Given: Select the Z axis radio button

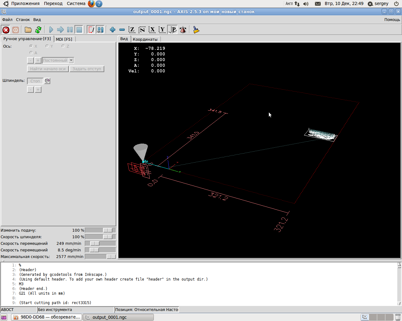Looking at the screenshot, I should [x=63, y=46].
